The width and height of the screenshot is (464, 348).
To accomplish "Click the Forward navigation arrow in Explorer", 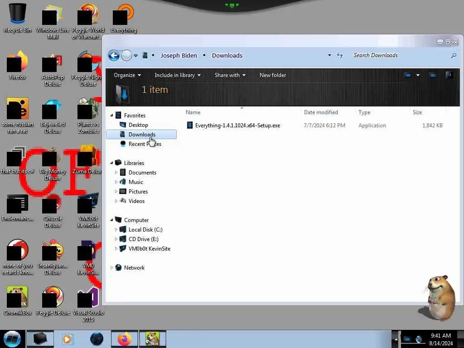I will pyautogui.click(x=127, y=55).
